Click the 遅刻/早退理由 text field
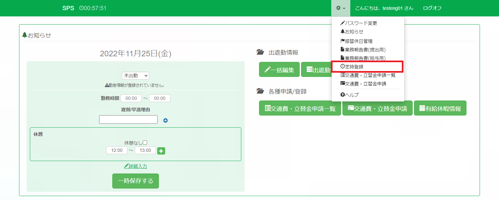This screenshot has height=200, width=499. click(128, 120)
